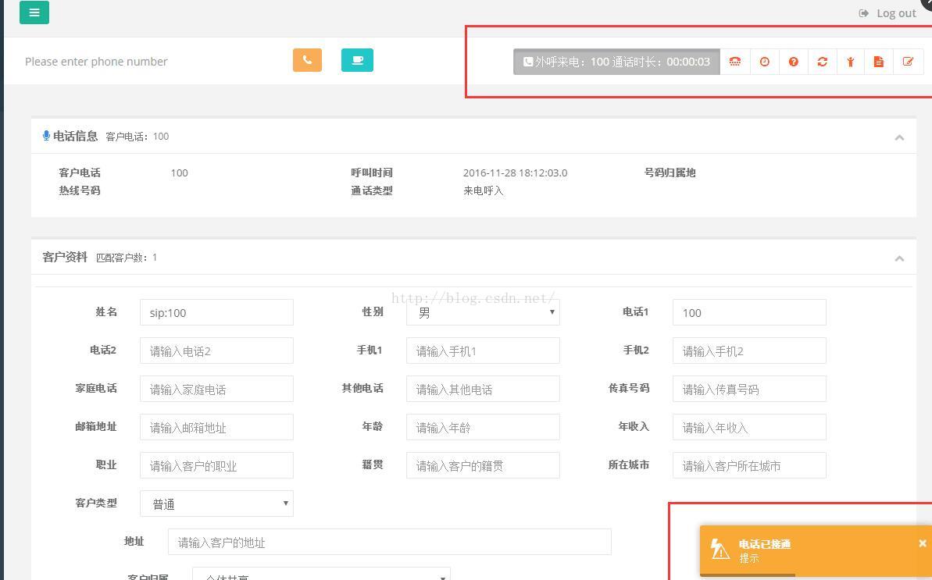Click the person figure icon
Image resolution: width=932 pixels, height=580 pixels.
[851, 62]
